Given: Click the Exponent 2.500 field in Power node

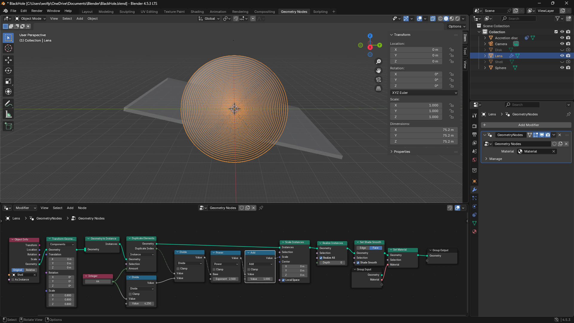Looking at the screenshot, I should [x=226, y=279].
